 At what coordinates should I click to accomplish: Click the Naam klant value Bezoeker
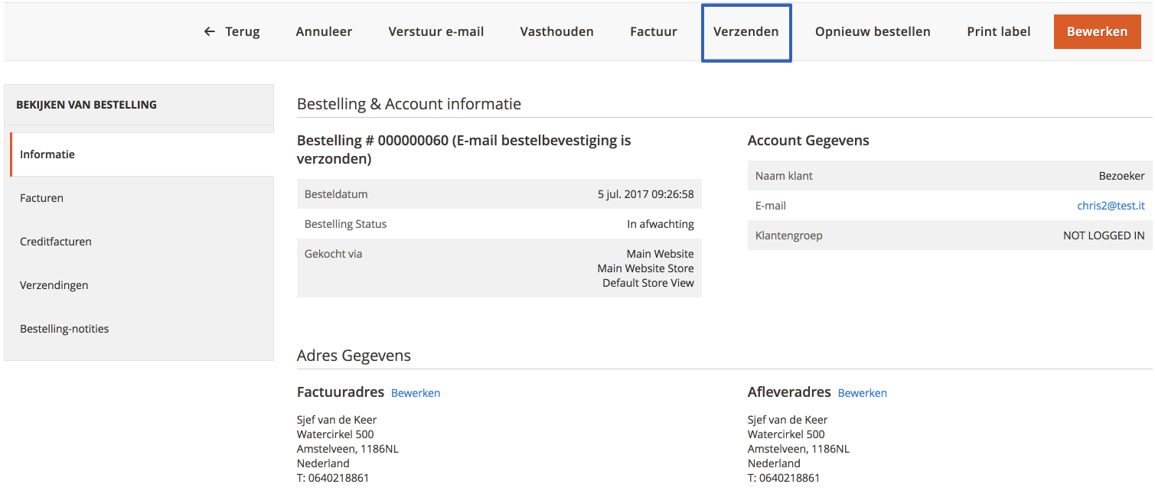pyautogui.click(x=1122, y=175)
